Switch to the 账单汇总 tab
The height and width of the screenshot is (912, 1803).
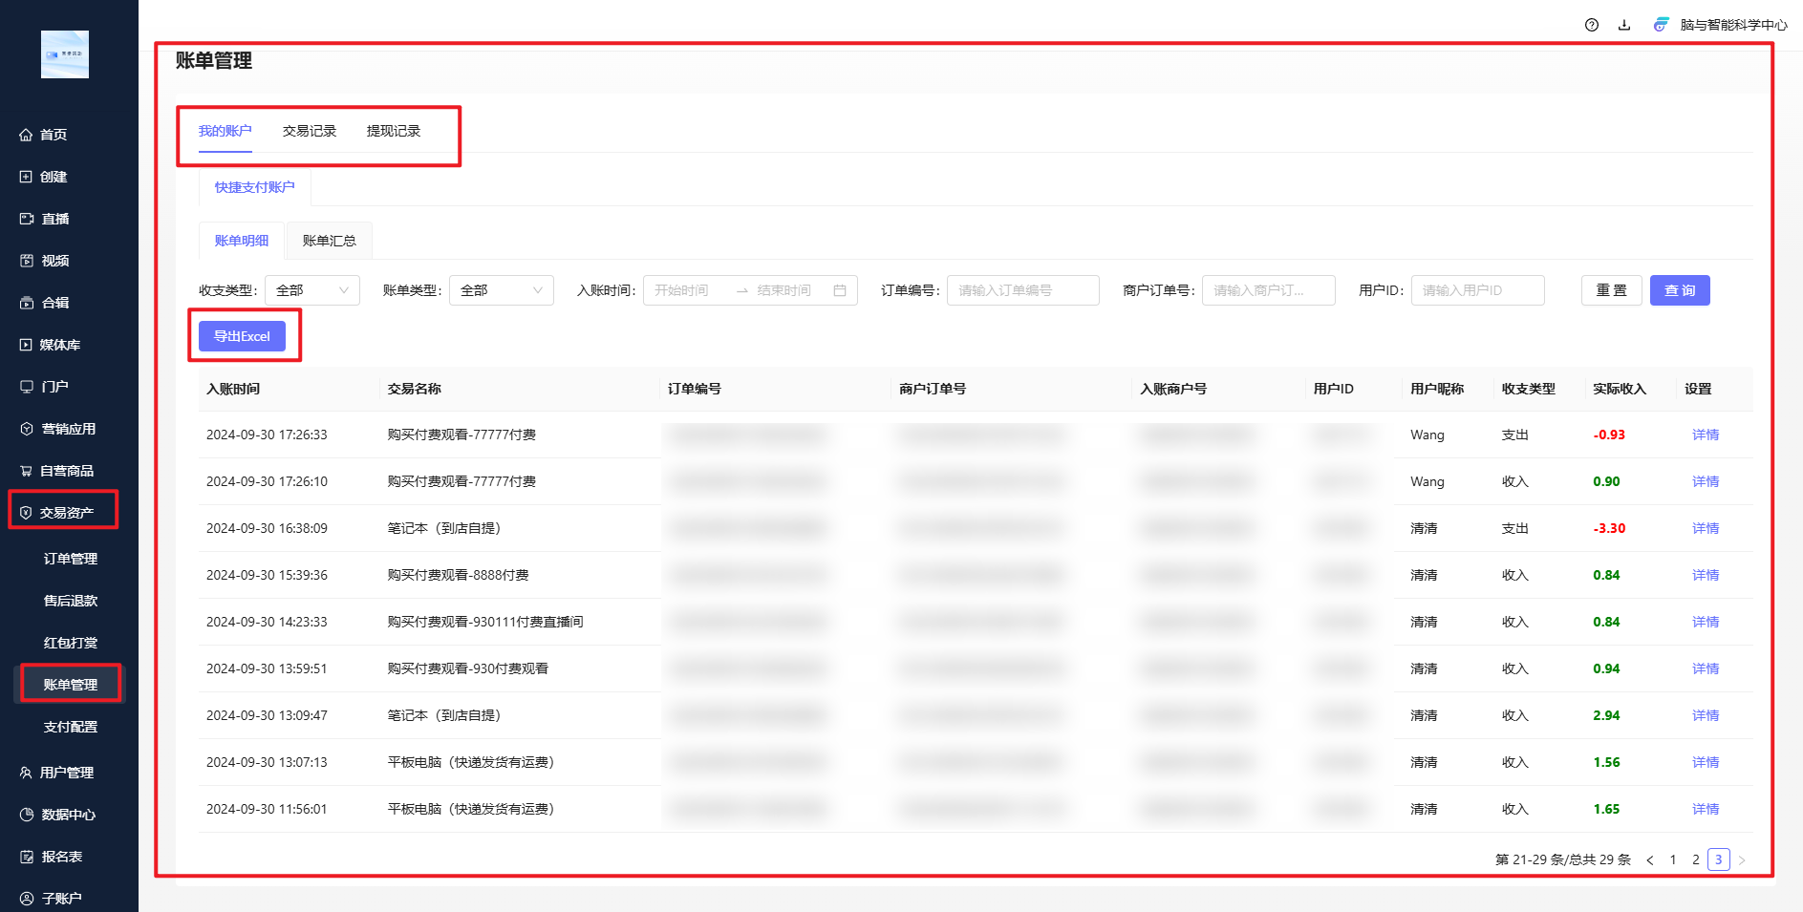click(x=329, y=241)
